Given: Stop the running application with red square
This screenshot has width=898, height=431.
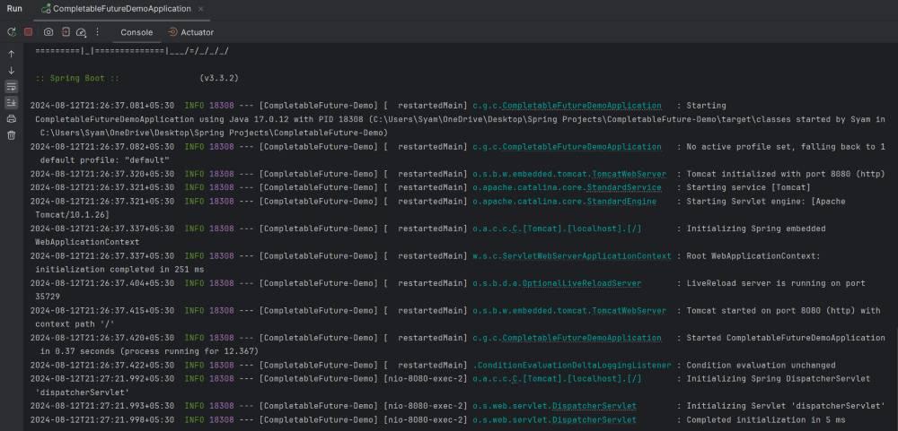Looking at the screenshot, I should pyautogui.click(x=28, y=32).
